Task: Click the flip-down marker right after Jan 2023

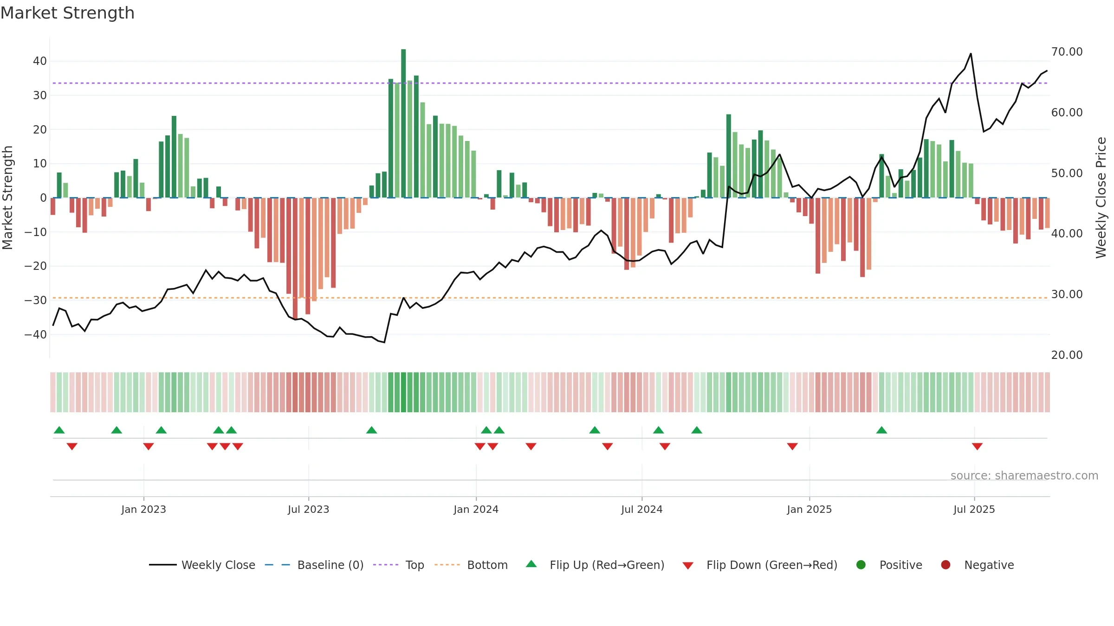Action: click(149, 447)
